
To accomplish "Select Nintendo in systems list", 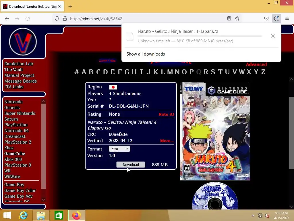I will click(x=13, y=102).
